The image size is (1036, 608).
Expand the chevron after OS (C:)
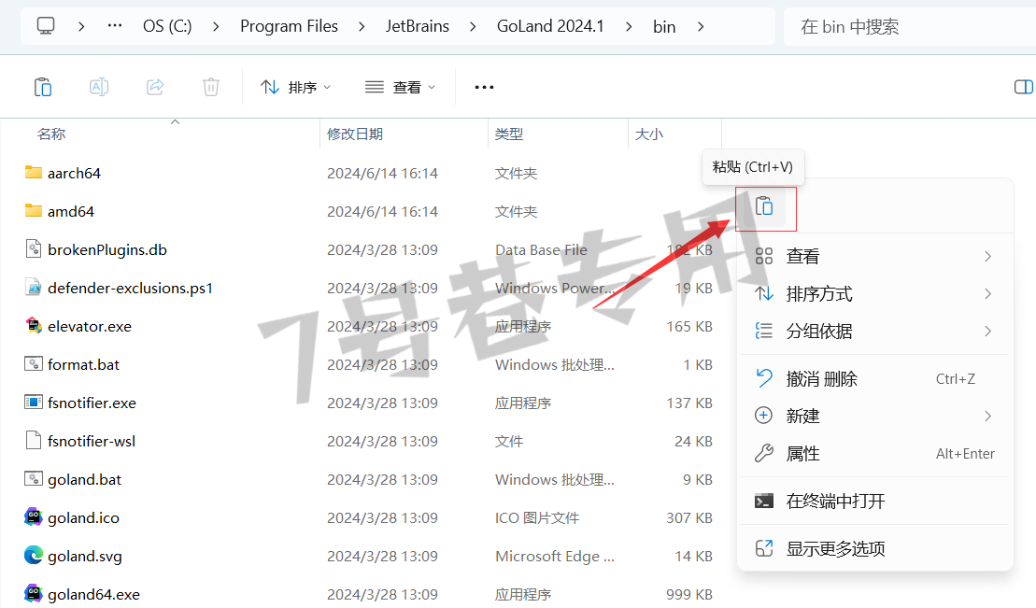[x=216, y=26]
